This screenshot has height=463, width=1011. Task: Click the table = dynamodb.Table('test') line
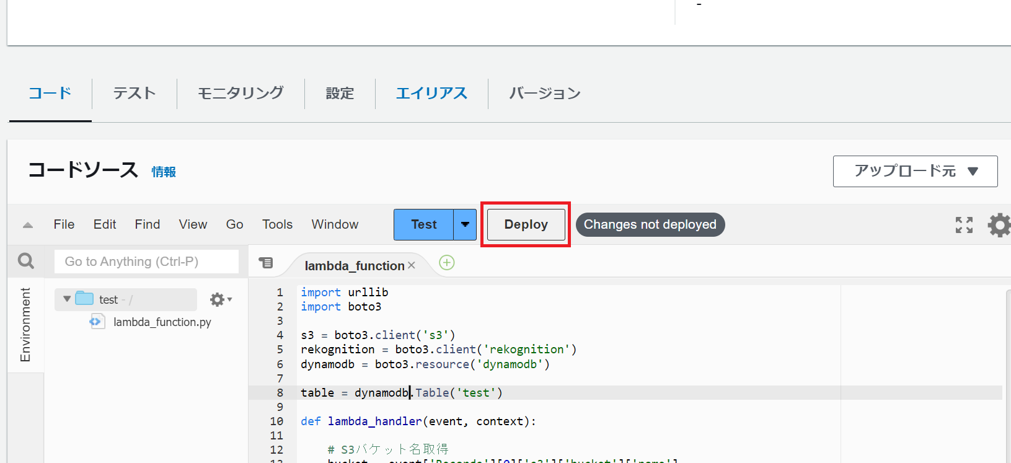click(x=402, y=393)
